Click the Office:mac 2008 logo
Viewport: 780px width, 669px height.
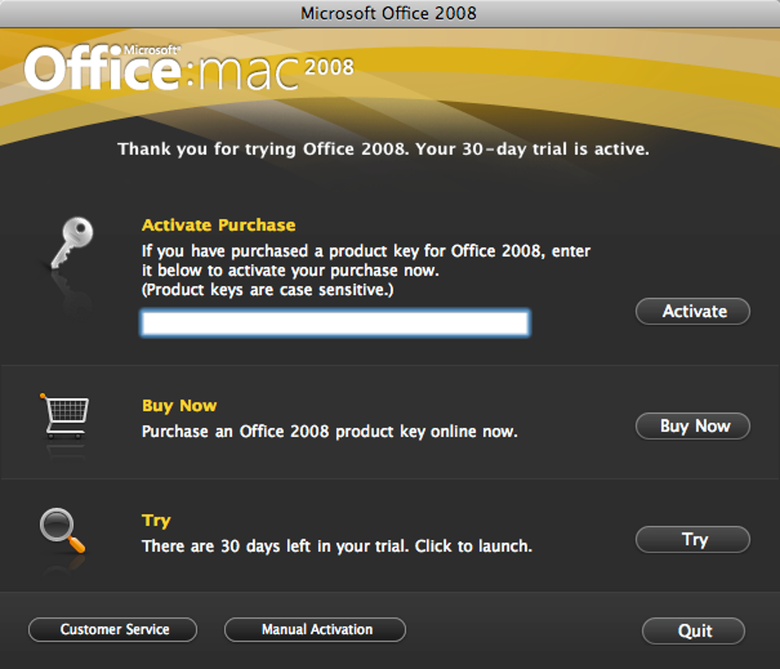pos(189,68)
